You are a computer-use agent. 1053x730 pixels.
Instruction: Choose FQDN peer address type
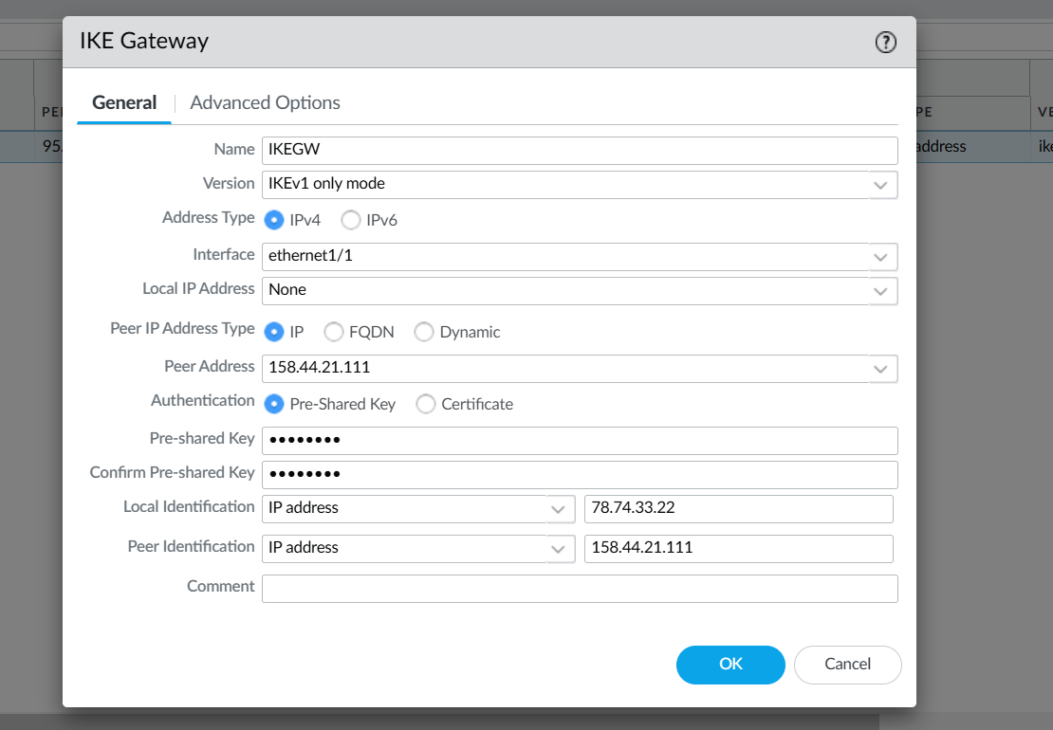pyautogui.click(x=334, y=332)
